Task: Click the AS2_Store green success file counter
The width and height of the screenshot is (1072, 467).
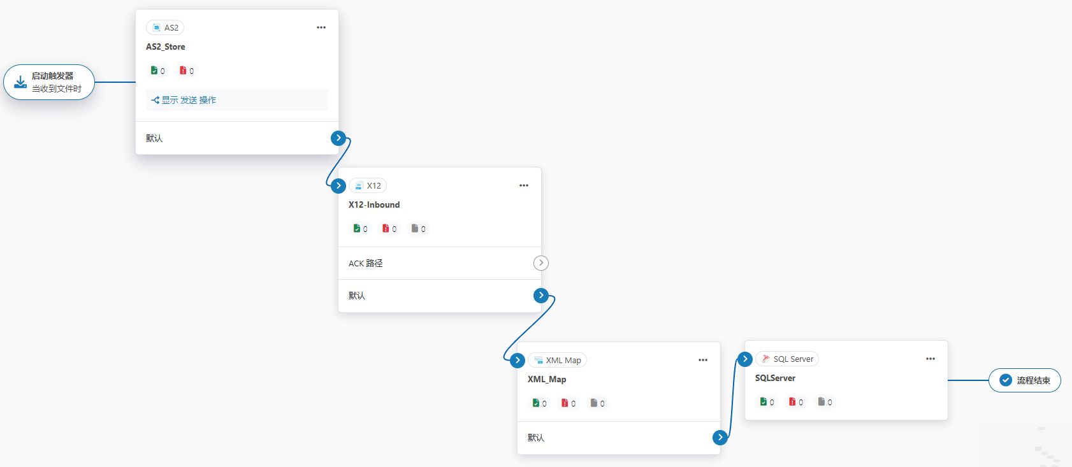Action: click(157, 71)
